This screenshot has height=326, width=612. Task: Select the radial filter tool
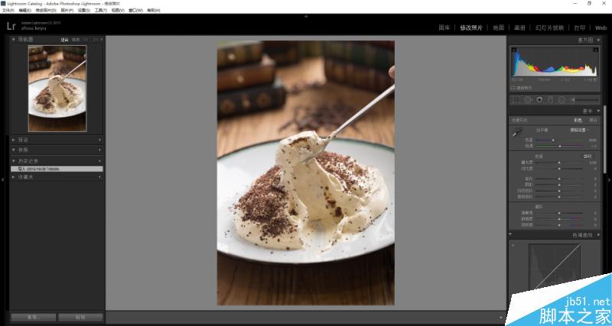pyautogui.click(x=562, y=100)
